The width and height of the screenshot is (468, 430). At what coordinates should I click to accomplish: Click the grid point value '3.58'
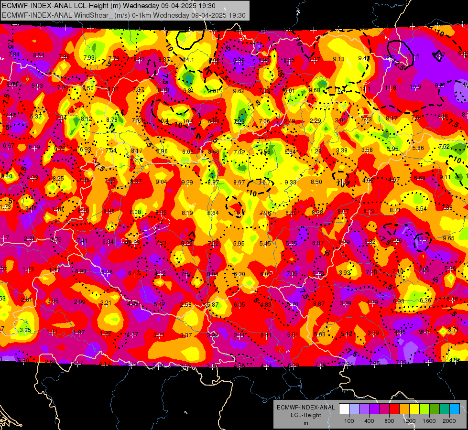click(x=367, y=150)
